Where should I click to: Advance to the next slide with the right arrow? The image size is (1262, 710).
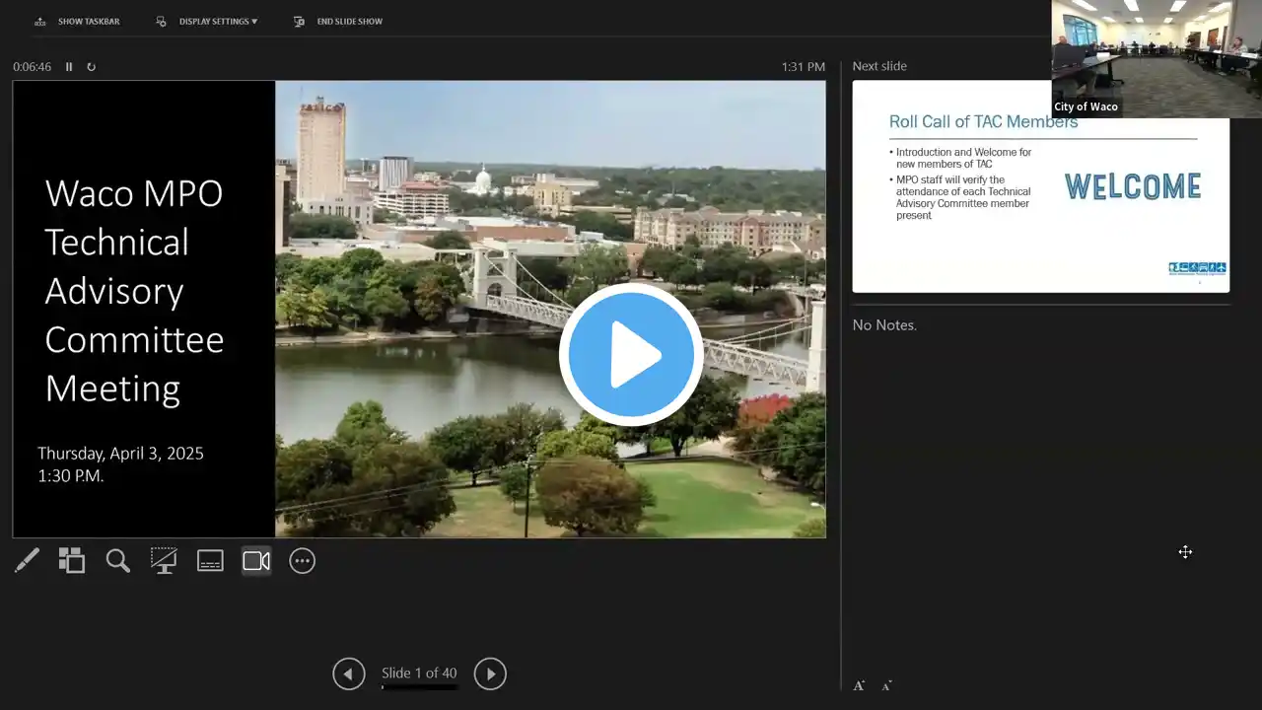pyautogui.click(x=490, y=674)
